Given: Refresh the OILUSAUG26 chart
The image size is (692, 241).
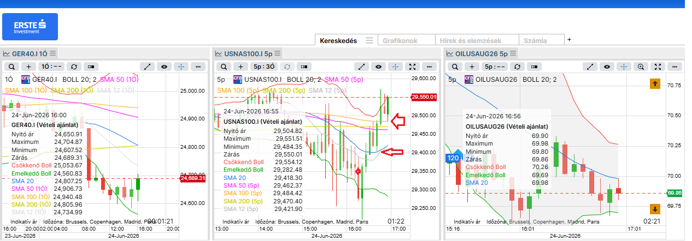Looking at the screenshot, I should (x=517, y=67).
